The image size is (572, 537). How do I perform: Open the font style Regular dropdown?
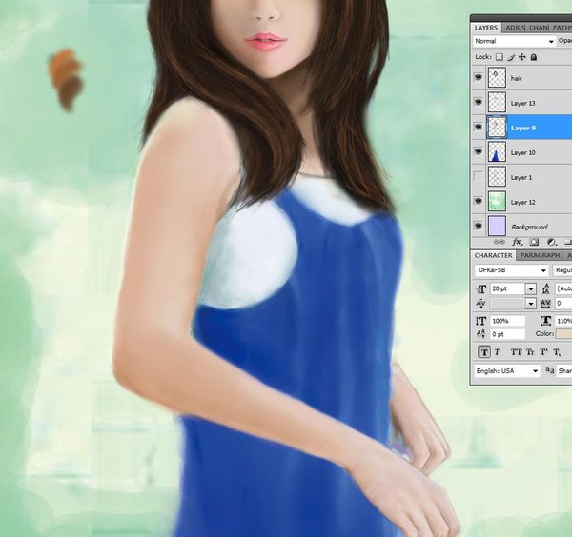pyautogui.click(x=562, y=270)
